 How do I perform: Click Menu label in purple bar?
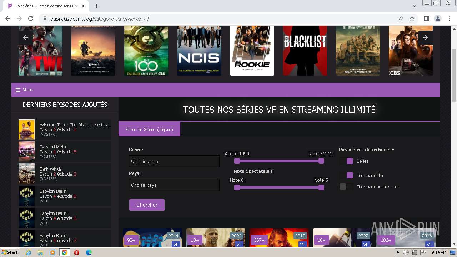point(28,90)
